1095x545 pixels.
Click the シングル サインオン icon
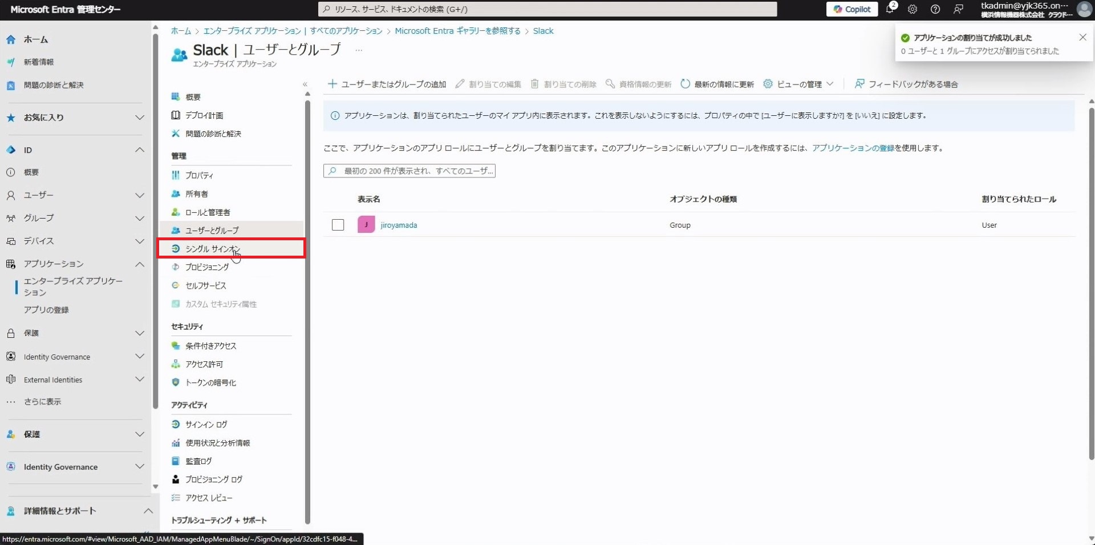click(x=176, y=249)
